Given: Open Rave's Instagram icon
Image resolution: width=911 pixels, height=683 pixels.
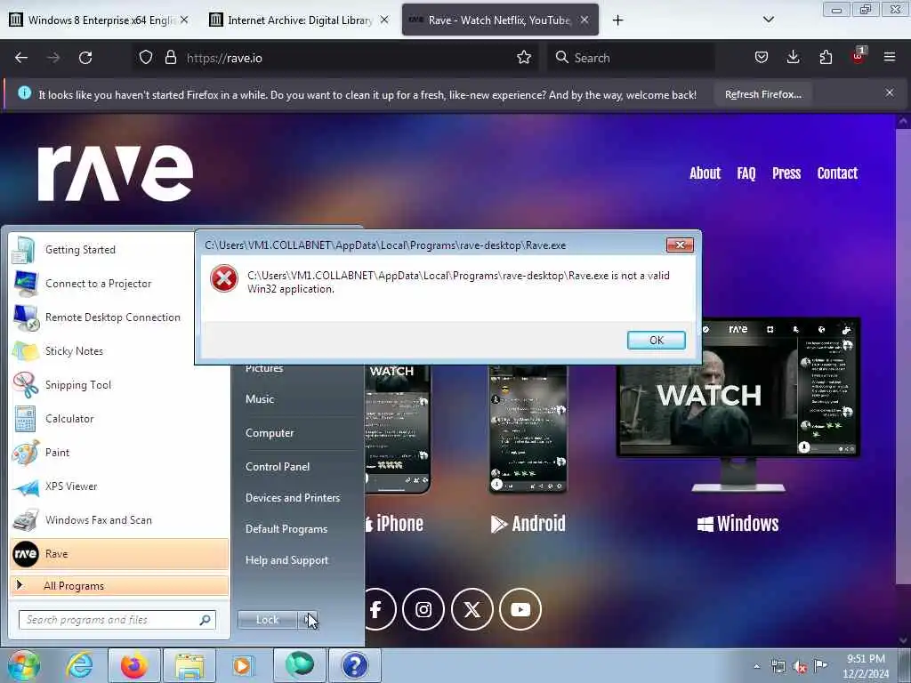Looking at the screenshot, I should 423,609.
